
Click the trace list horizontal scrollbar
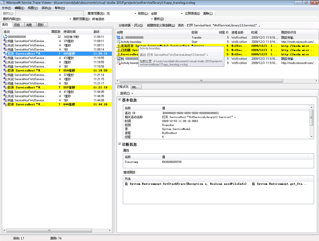click(x=201, y=81)
